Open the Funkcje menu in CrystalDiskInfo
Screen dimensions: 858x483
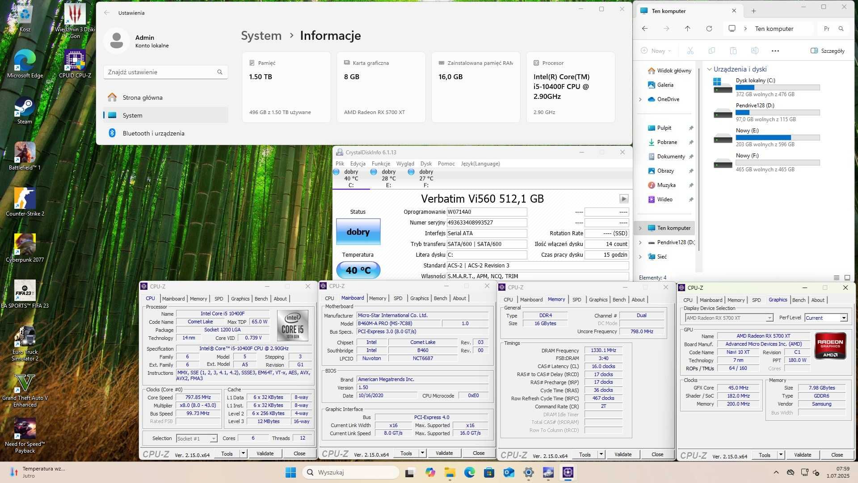381,164
